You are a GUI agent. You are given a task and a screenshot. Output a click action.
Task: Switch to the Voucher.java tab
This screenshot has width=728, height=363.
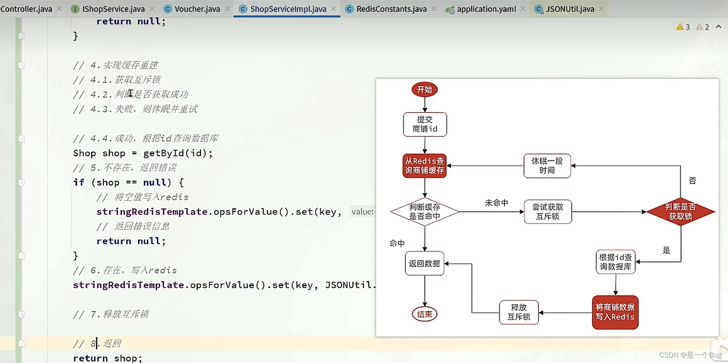tap(197, 9)
